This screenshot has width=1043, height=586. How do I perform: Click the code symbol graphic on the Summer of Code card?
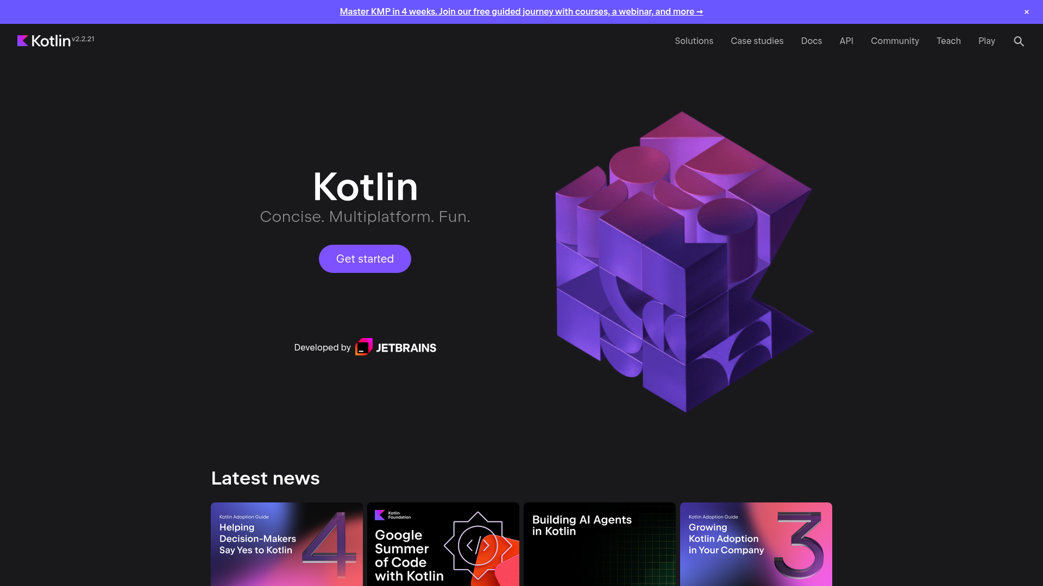pos(478,545)
